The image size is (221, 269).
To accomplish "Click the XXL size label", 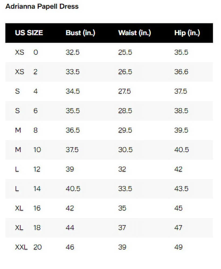I will 21,247.
